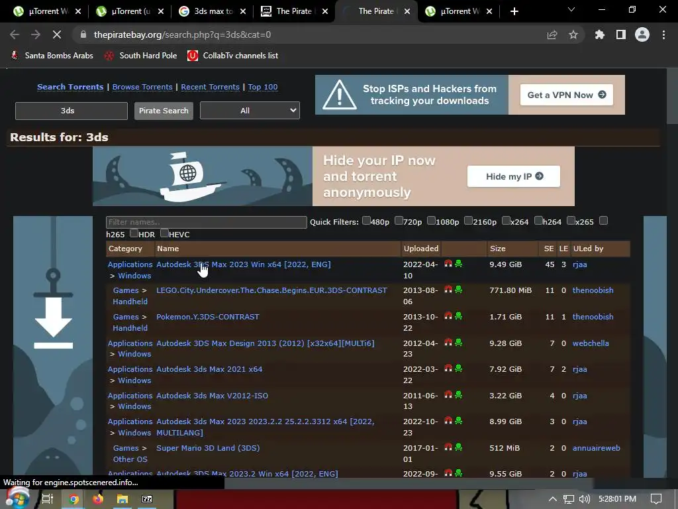The height and width of the screenshot is (509, 678).
Task: Enable the 480p quick filter
Action: [x=365, y=221]
